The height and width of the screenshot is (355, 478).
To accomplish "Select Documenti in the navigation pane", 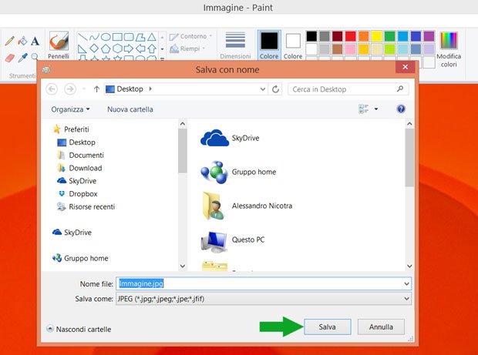I will click(81, 156).
